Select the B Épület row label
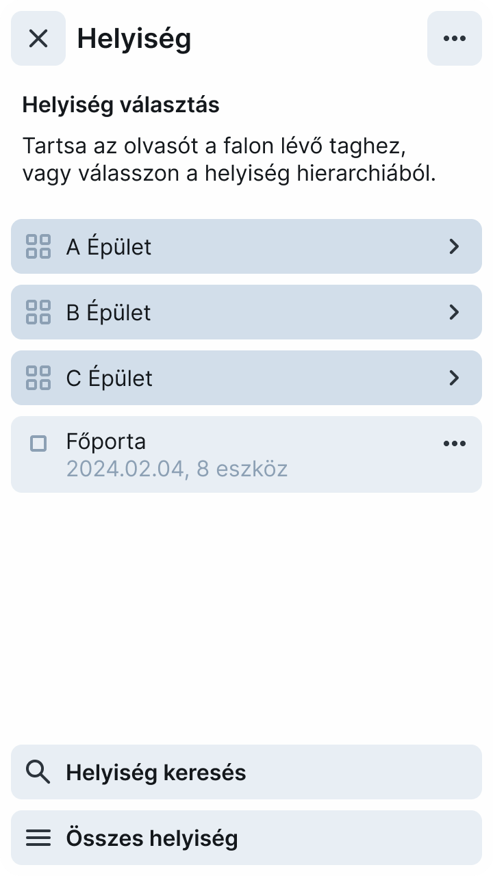This screenshot has height=876, width=493. (x=109, y=313)
